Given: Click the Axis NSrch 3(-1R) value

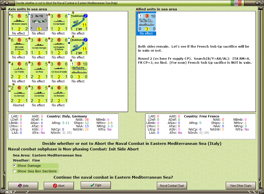Looking at the screenshot, I should 67,133.
